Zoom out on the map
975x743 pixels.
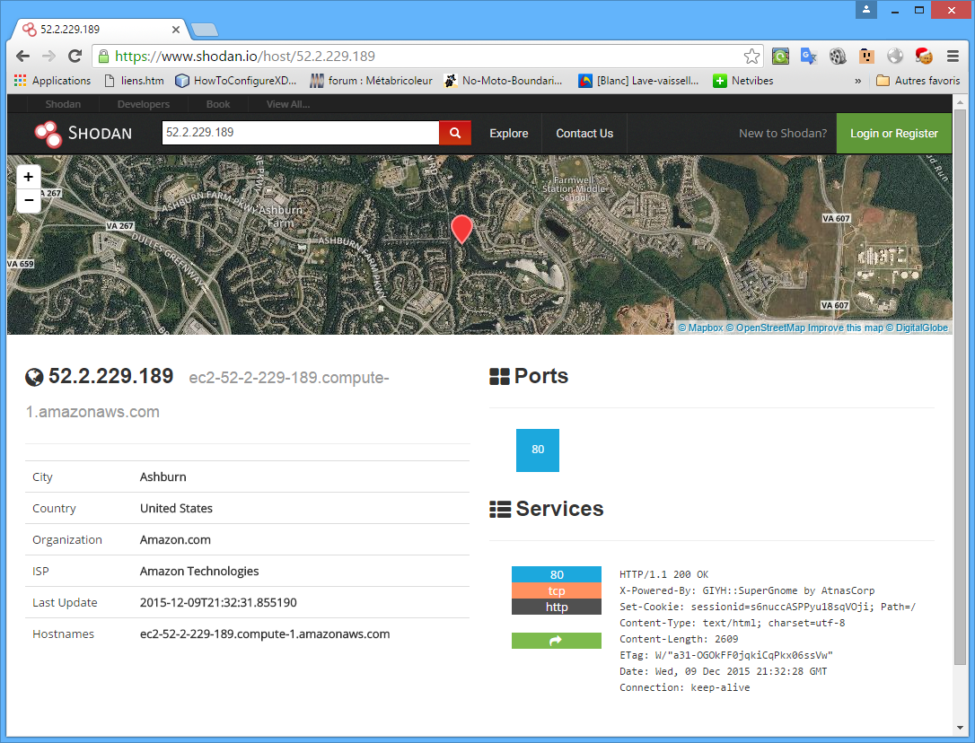click(29, 200)
